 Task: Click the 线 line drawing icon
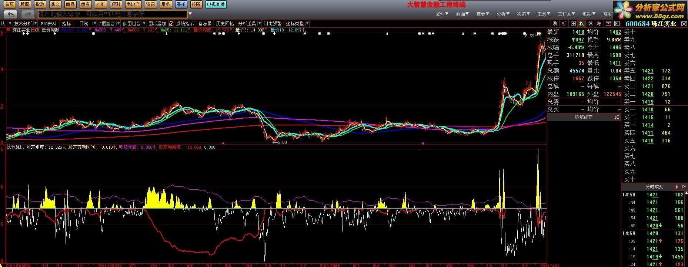[x=591, y=24]
